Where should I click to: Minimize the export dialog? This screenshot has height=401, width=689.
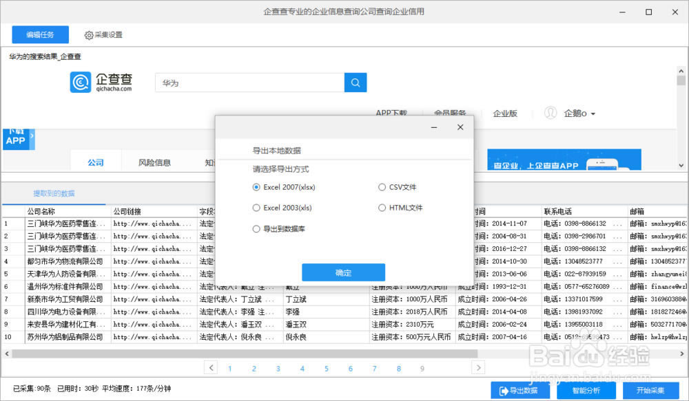point(435,127)
